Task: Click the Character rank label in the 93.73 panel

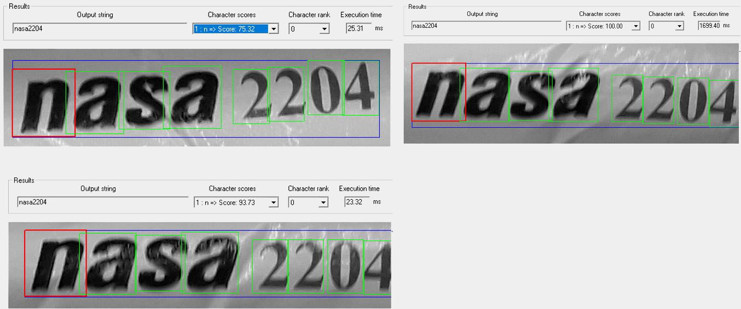Action: tap(309, 188)
